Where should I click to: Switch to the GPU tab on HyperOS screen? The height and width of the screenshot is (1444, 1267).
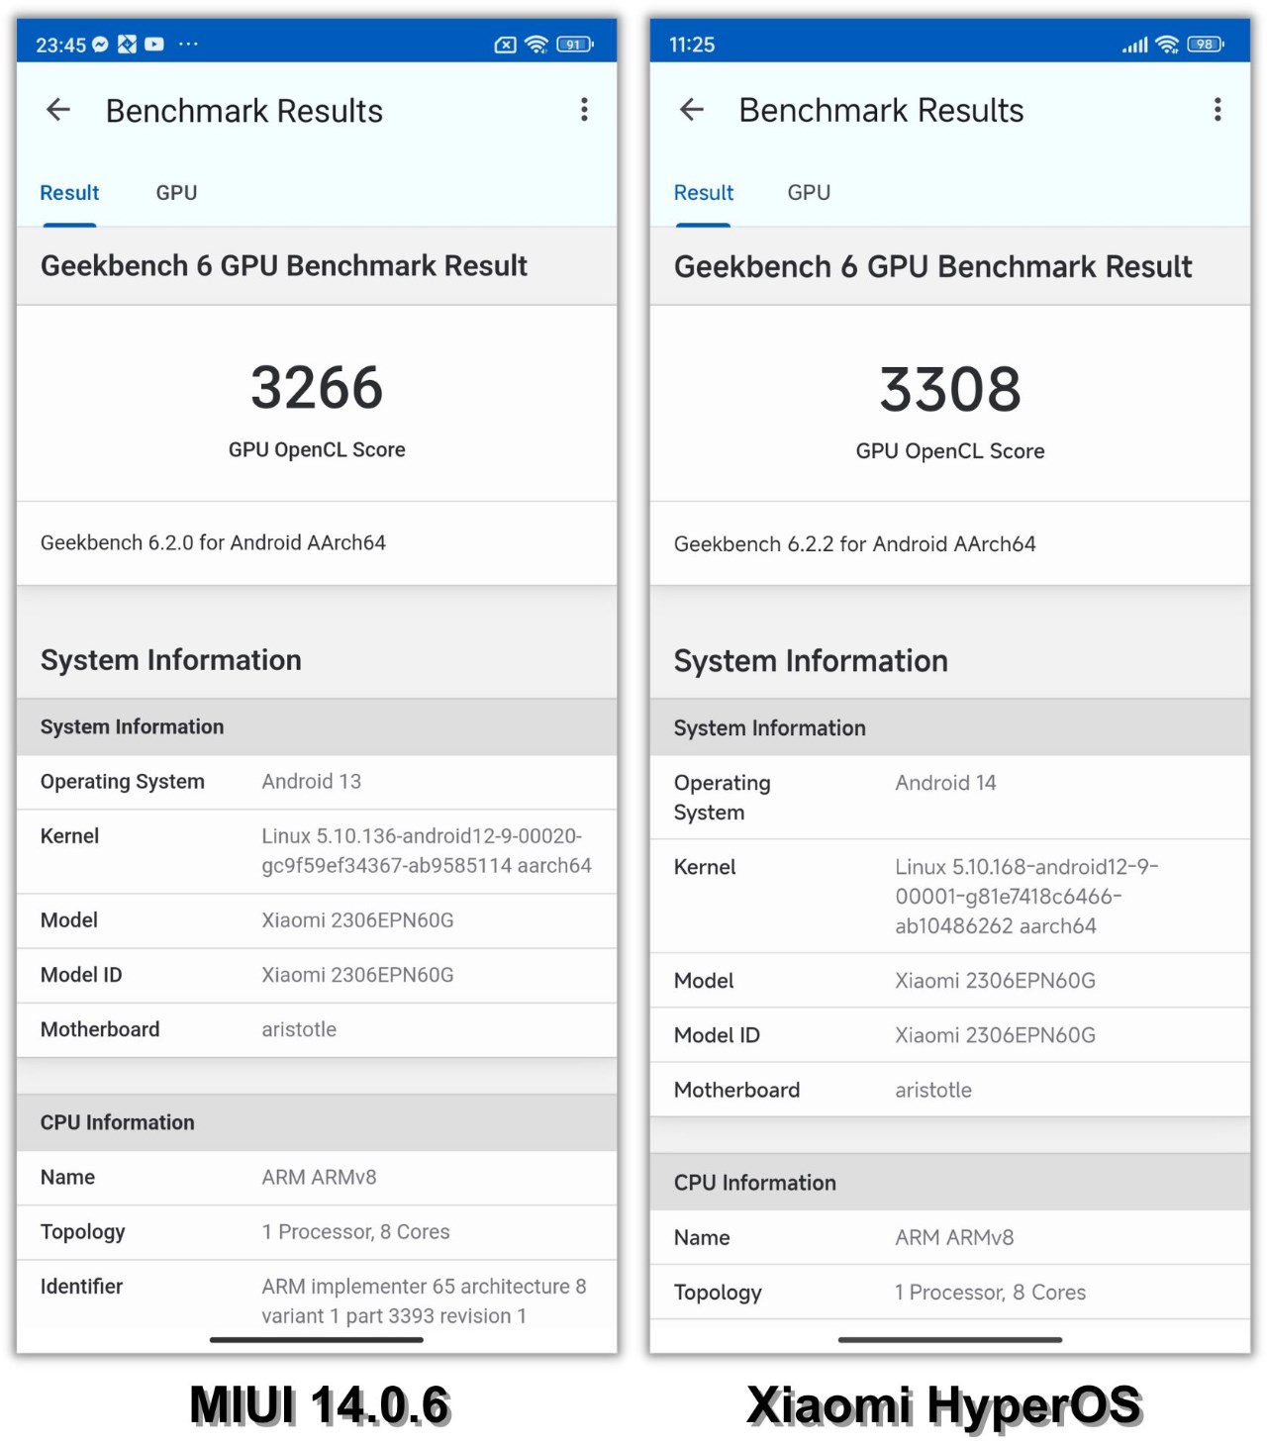click(x=808, y=192)
